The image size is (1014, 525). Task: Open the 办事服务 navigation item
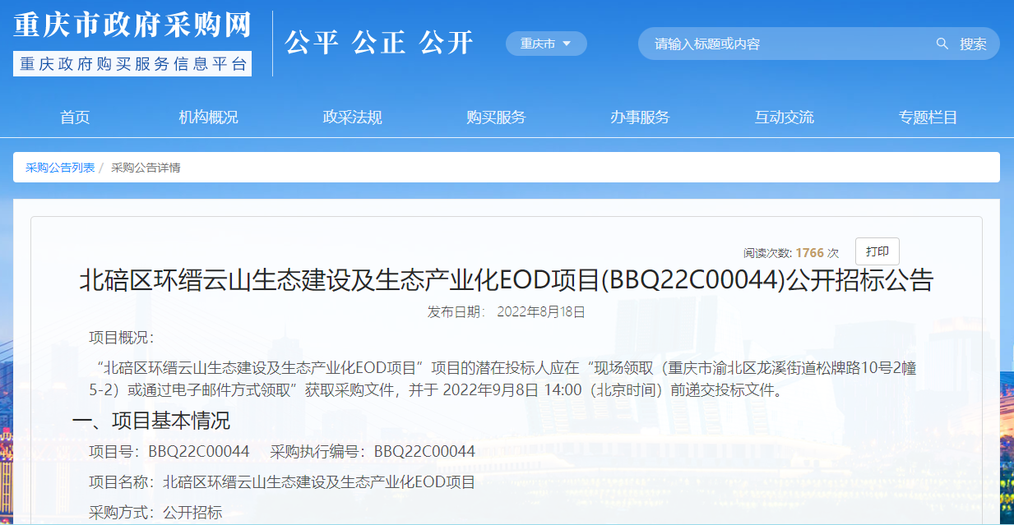coord(640,117)
